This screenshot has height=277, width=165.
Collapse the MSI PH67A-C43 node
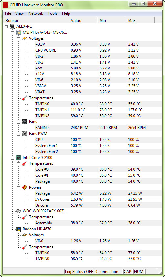coord(12,33)
